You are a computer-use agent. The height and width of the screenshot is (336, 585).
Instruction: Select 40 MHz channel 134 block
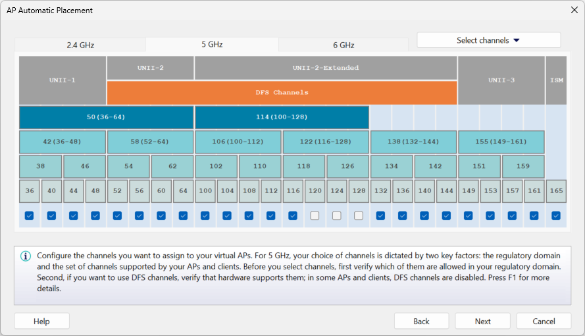pyautogui.click(x=392, y=167)
